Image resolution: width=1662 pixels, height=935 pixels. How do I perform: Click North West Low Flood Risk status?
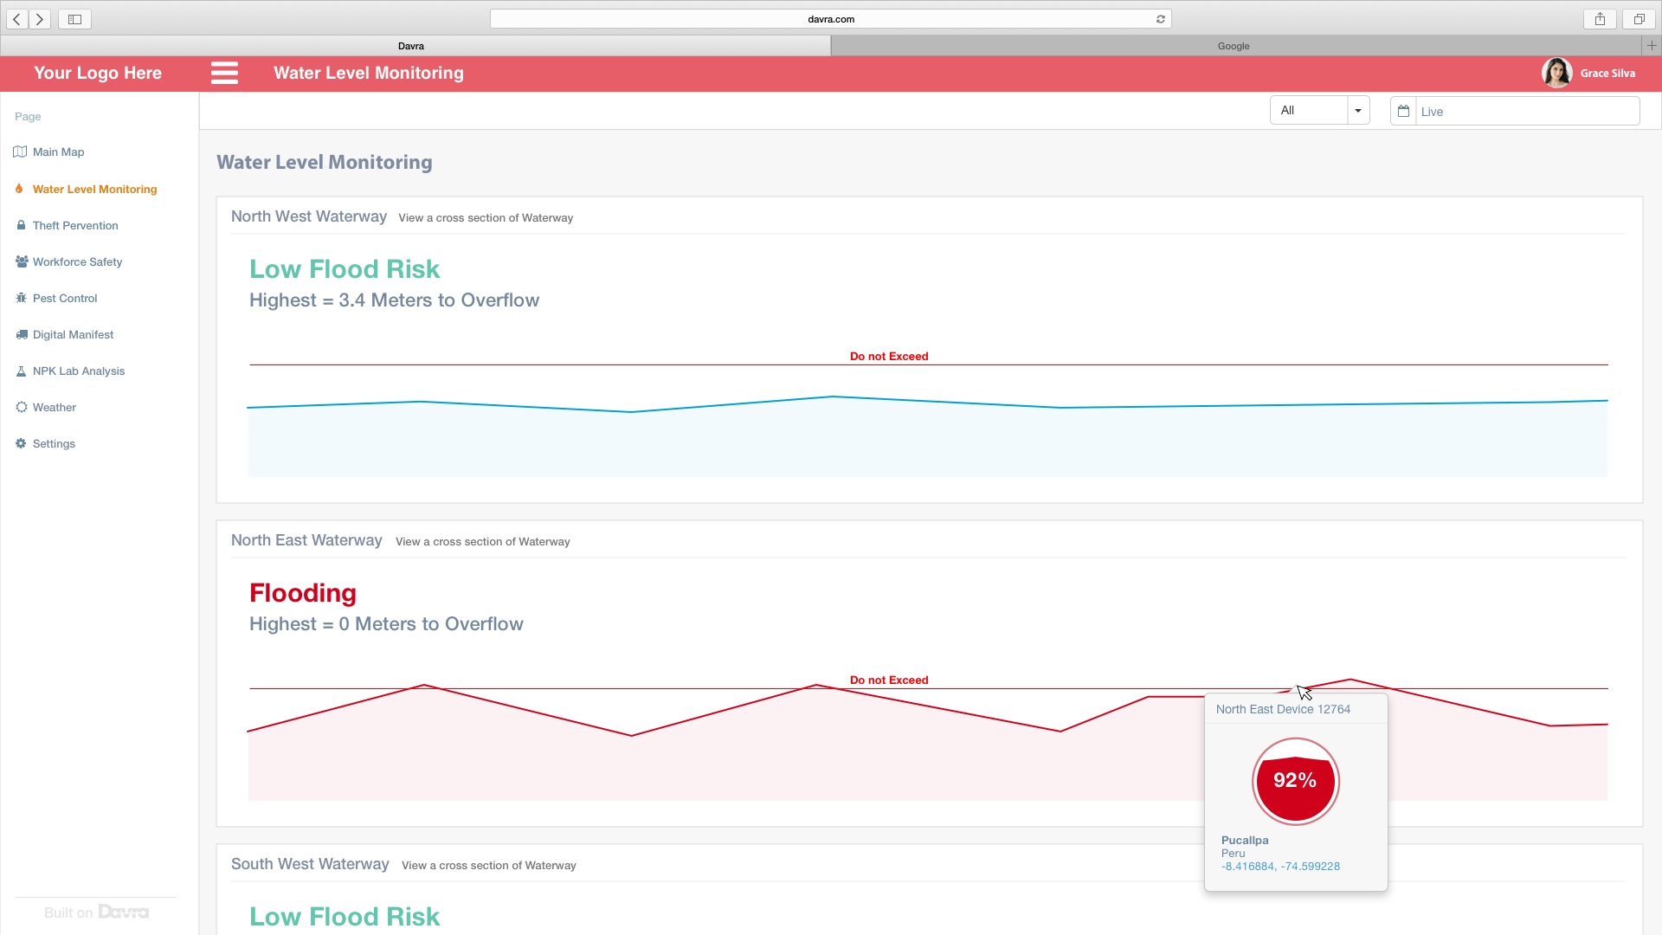coord(345,269)
